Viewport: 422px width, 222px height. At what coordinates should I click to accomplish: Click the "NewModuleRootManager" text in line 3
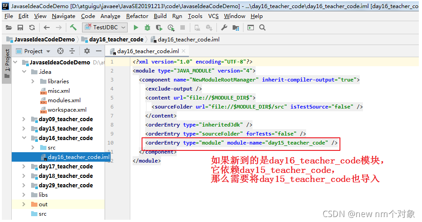[x=224, y=80]
